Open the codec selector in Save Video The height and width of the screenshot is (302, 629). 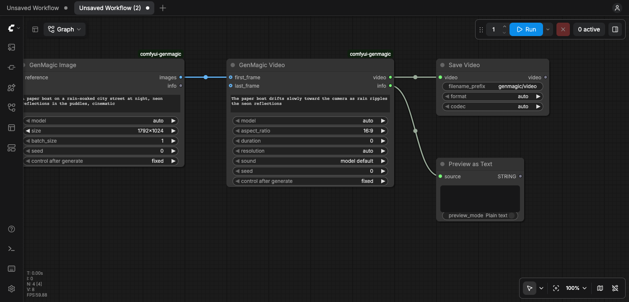pos(493,107)
